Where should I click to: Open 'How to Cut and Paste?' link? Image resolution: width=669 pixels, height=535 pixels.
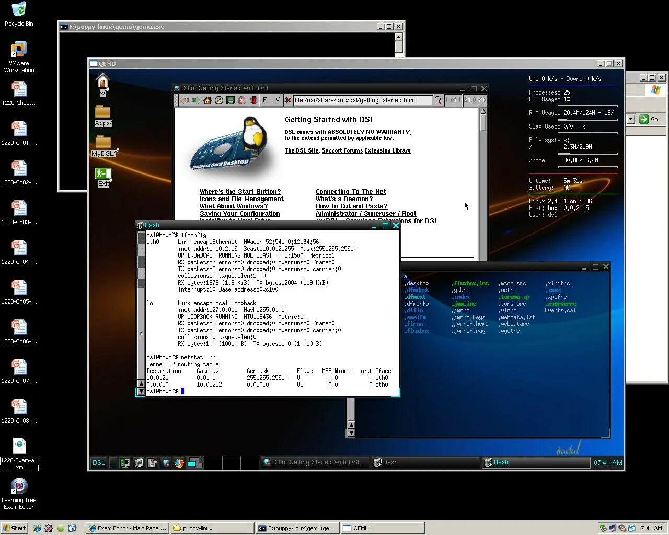click(x=351, y=206)
